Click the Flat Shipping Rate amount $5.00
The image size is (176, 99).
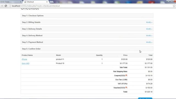click(x=150, y=71)
